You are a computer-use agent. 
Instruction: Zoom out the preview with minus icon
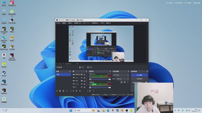(x=57, y=64)
